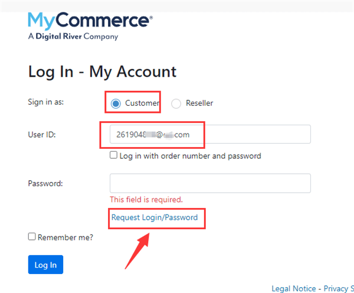
Task: Click the "A Digital River Company" tagline
Action: [73, 37]
